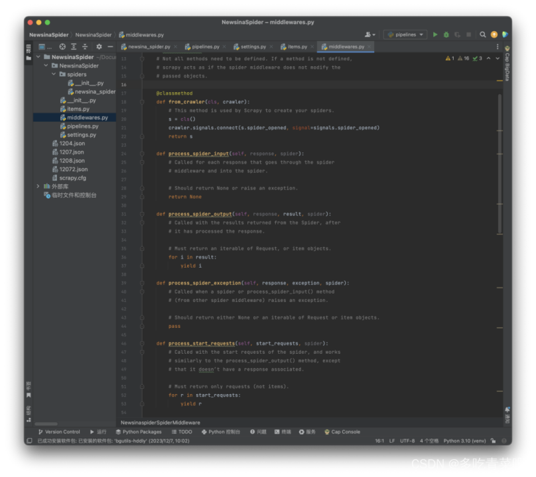The height and width of the screenshot is (477, 536).
Task: Open the 终端 terminal tool window
Action: tap(283, 432)
